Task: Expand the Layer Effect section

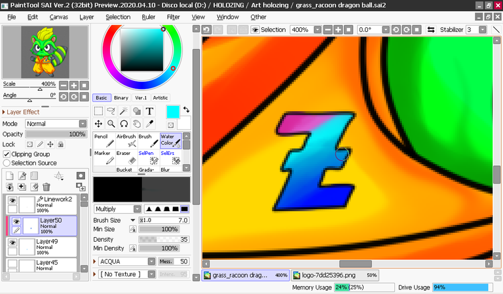Action: pyautogui.click(x=4, y=112)
